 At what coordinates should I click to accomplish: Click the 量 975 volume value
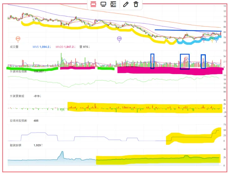coord(85,47)
